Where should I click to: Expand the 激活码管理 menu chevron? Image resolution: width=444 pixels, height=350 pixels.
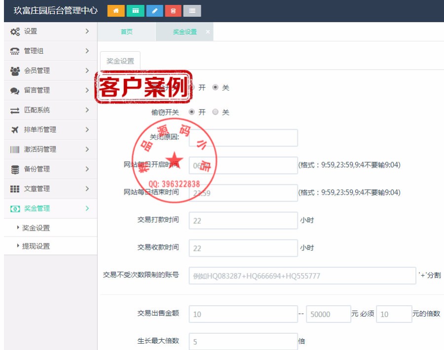pyautogui.click(x=87, y=149)
